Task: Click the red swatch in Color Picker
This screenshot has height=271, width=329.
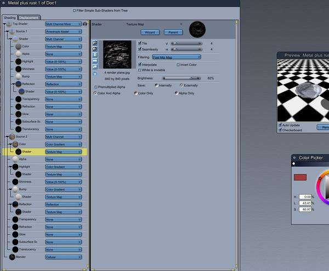Action: [x=300, y=177]
